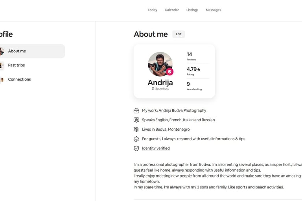Click the service bell icon for guests
Image resolution: width=302 pixels, height=201 pixels.
pos(136,139)
